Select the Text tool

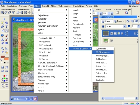(6, 27)
